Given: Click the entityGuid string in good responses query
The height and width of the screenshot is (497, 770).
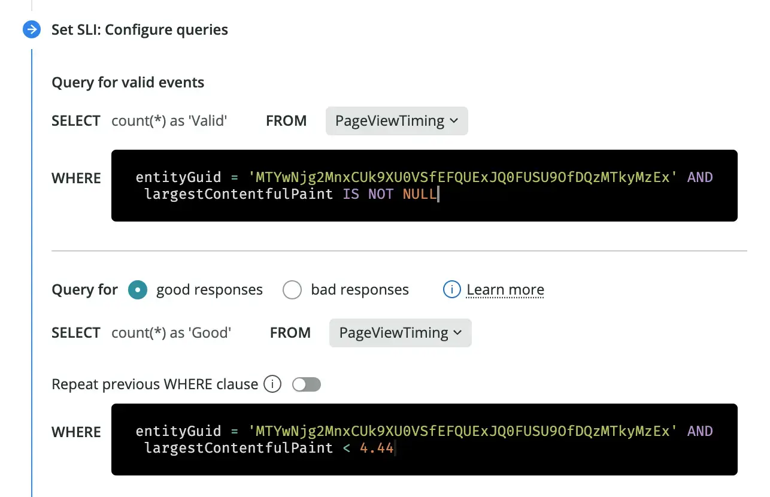Looking at the screenshot, I should click(x=462, y=431).
